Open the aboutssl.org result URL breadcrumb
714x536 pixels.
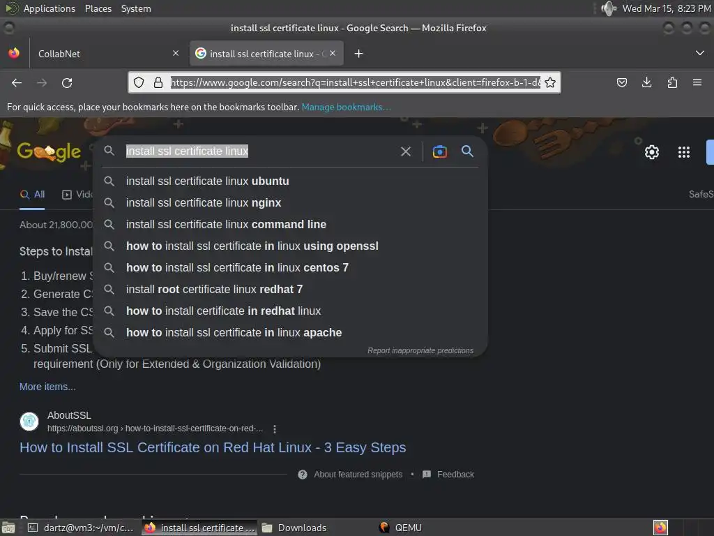pos(155,429)
